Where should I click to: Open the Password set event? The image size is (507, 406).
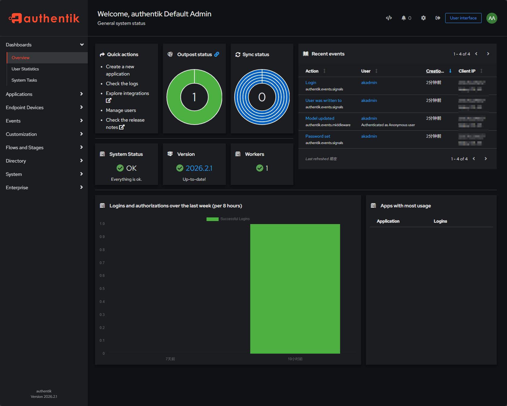pos(318,136)
